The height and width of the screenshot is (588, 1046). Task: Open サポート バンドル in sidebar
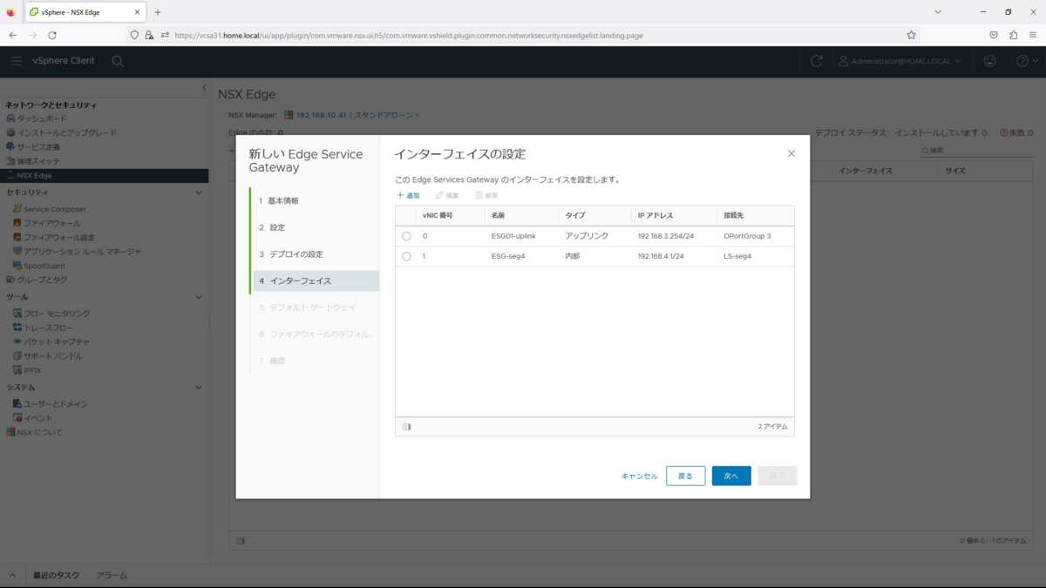[53, 356]
